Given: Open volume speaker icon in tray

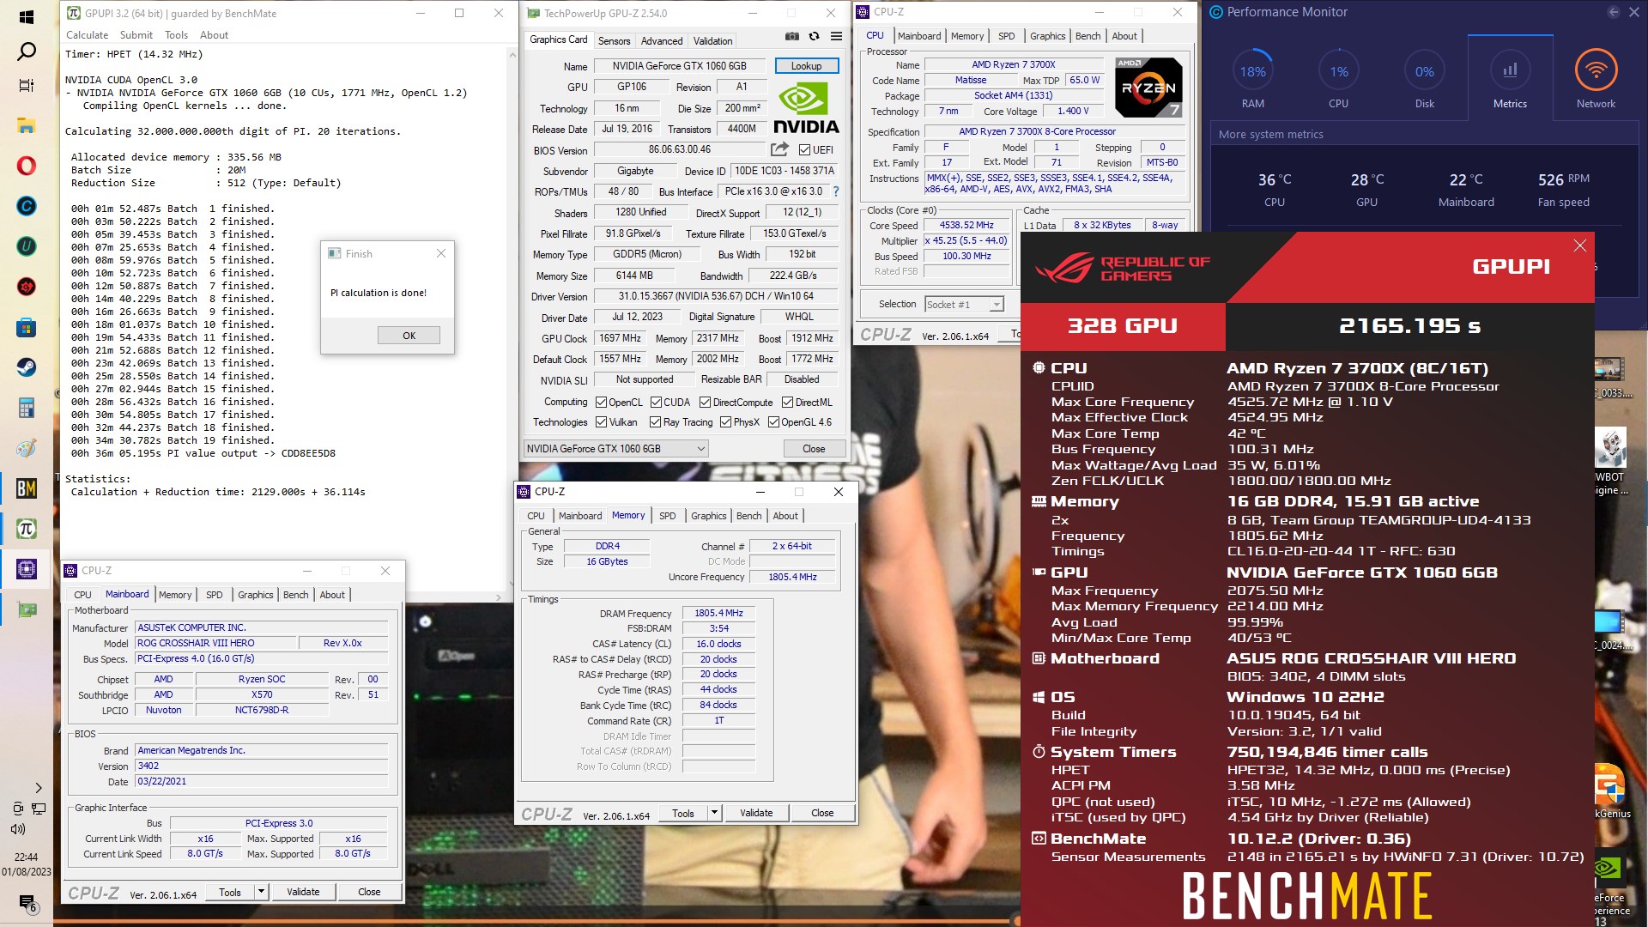Looking at the screenshot, I should tap(17, 829).
